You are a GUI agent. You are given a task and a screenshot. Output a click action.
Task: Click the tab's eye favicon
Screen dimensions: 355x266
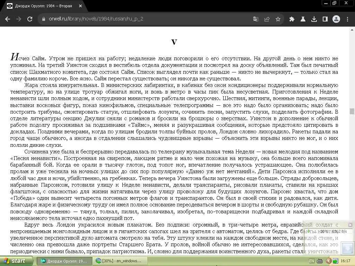click(9, 6)
